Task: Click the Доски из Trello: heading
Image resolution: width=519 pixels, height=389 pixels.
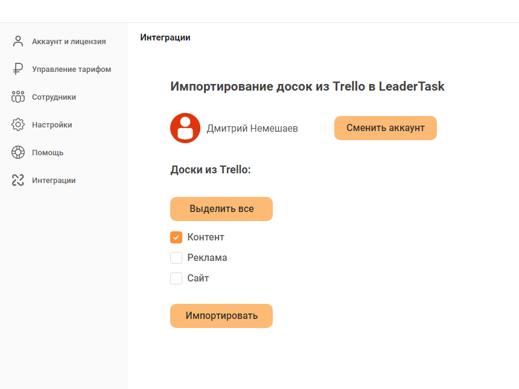Action: pyautogui.click(x=211, y=170)
